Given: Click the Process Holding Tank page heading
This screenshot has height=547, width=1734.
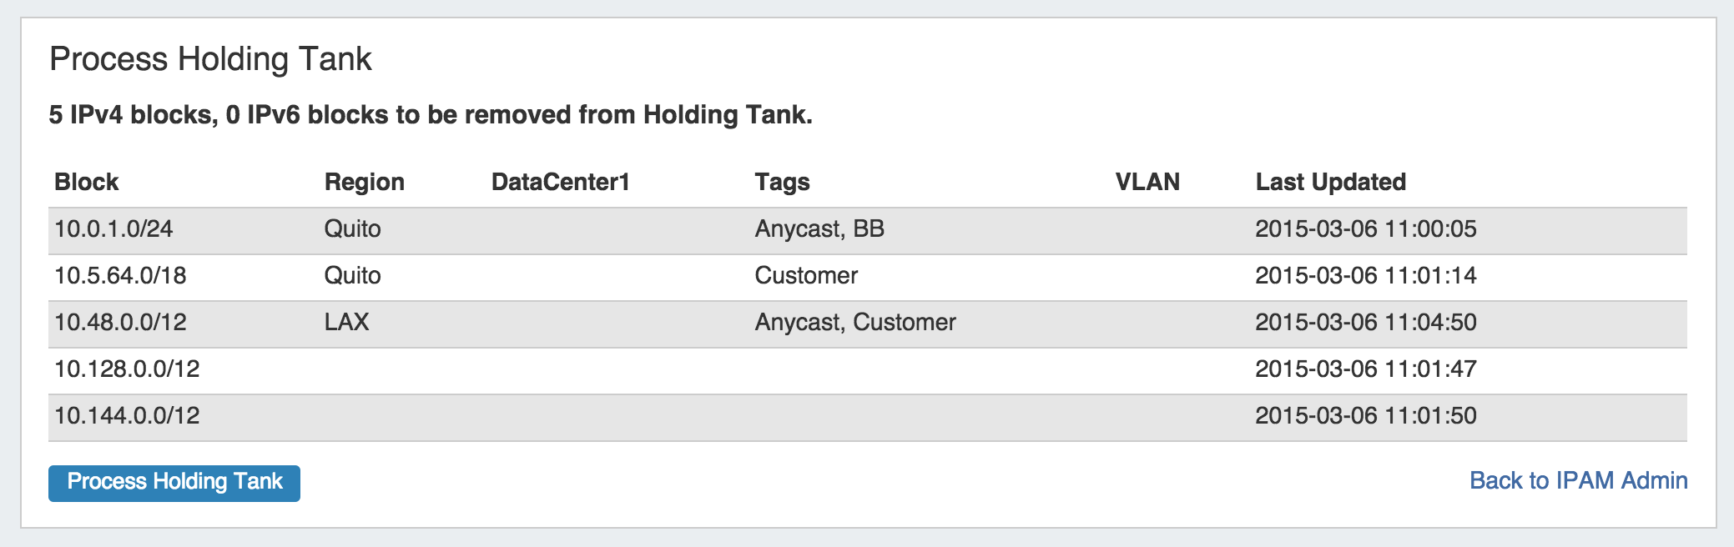Looking at the screenshot, I should click(x=210, y=59).
